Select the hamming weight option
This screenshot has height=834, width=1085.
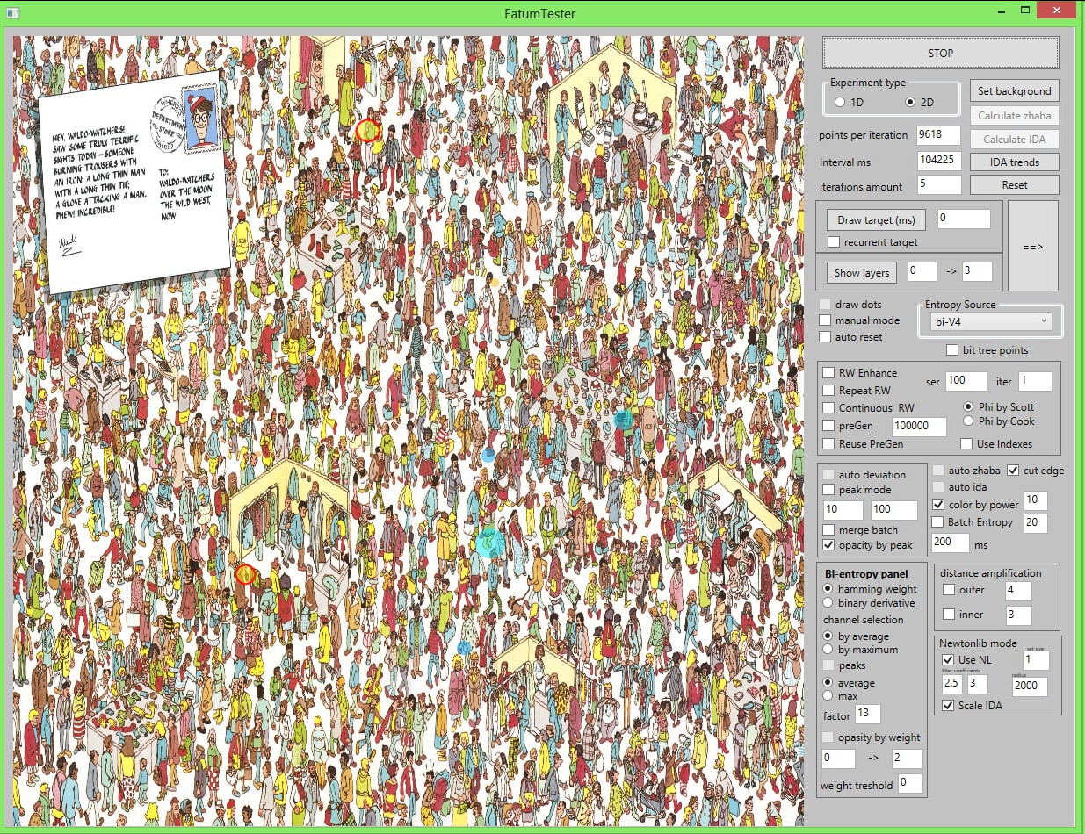tap(828, 589)
